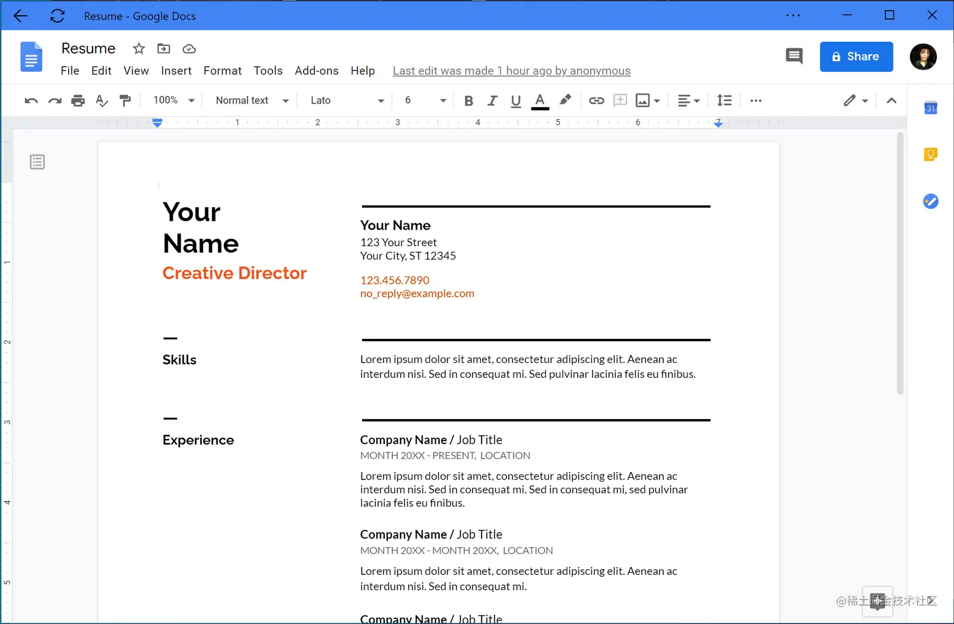The height and width of the screenshot is (624, 954).
Task: Open Google Calendar side panel
Action: (x=931, y=108)
